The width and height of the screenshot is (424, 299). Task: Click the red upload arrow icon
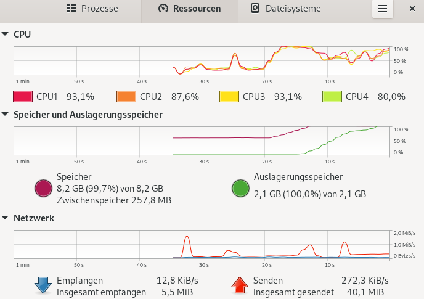coord(240,285)
